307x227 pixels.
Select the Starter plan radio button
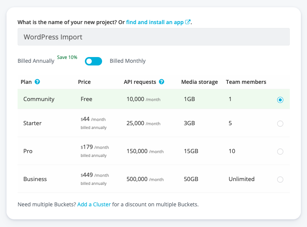[280, 124]
